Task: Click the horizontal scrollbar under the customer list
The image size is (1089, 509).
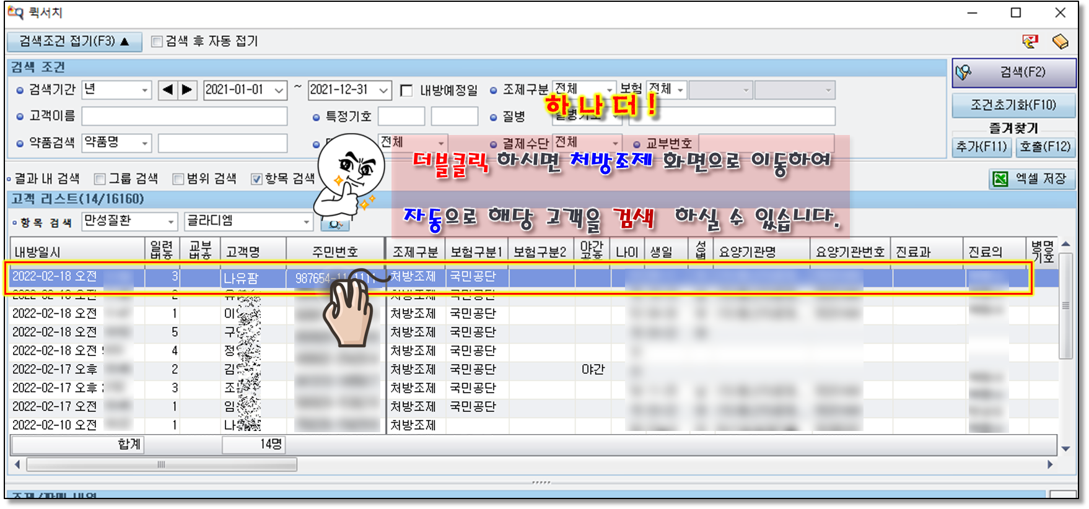Action: point(161,464)
